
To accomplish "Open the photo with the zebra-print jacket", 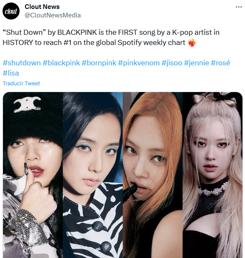I will (x=93, y=175).
